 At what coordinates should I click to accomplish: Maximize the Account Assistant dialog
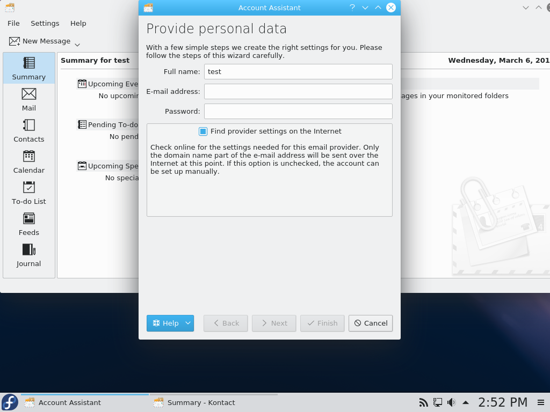(378, 8)
